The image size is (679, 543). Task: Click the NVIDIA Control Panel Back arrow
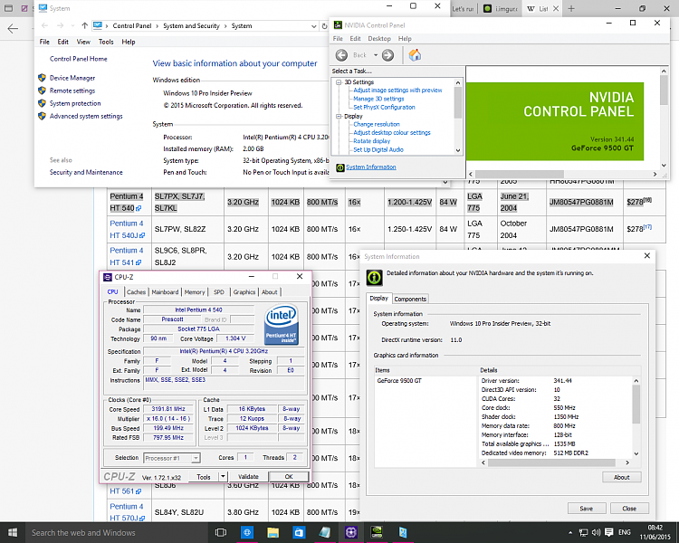coord(341,55)
